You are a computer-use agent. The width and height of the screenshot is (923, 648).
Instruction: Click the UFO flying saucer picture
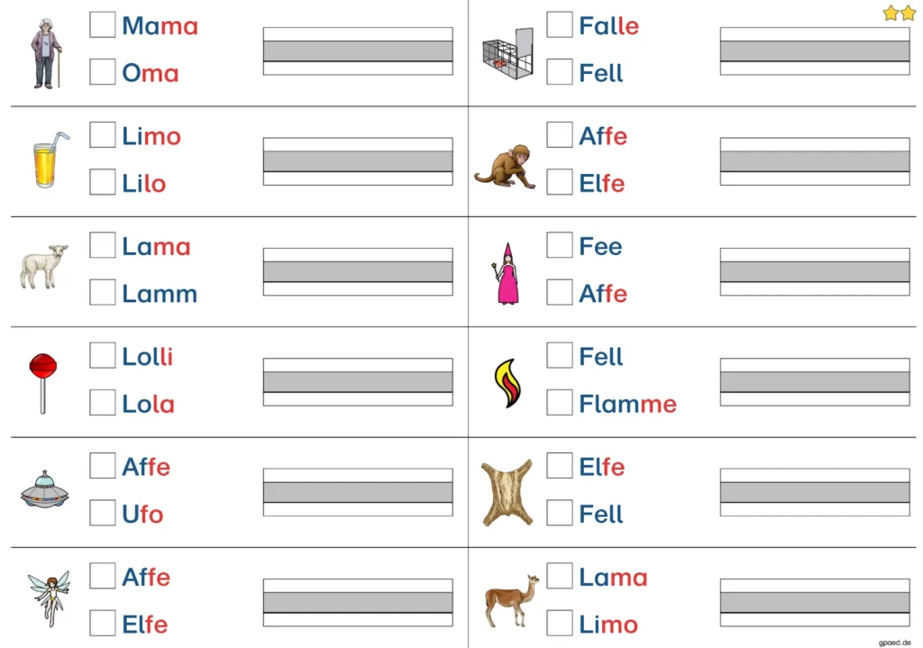pos(45,491)
